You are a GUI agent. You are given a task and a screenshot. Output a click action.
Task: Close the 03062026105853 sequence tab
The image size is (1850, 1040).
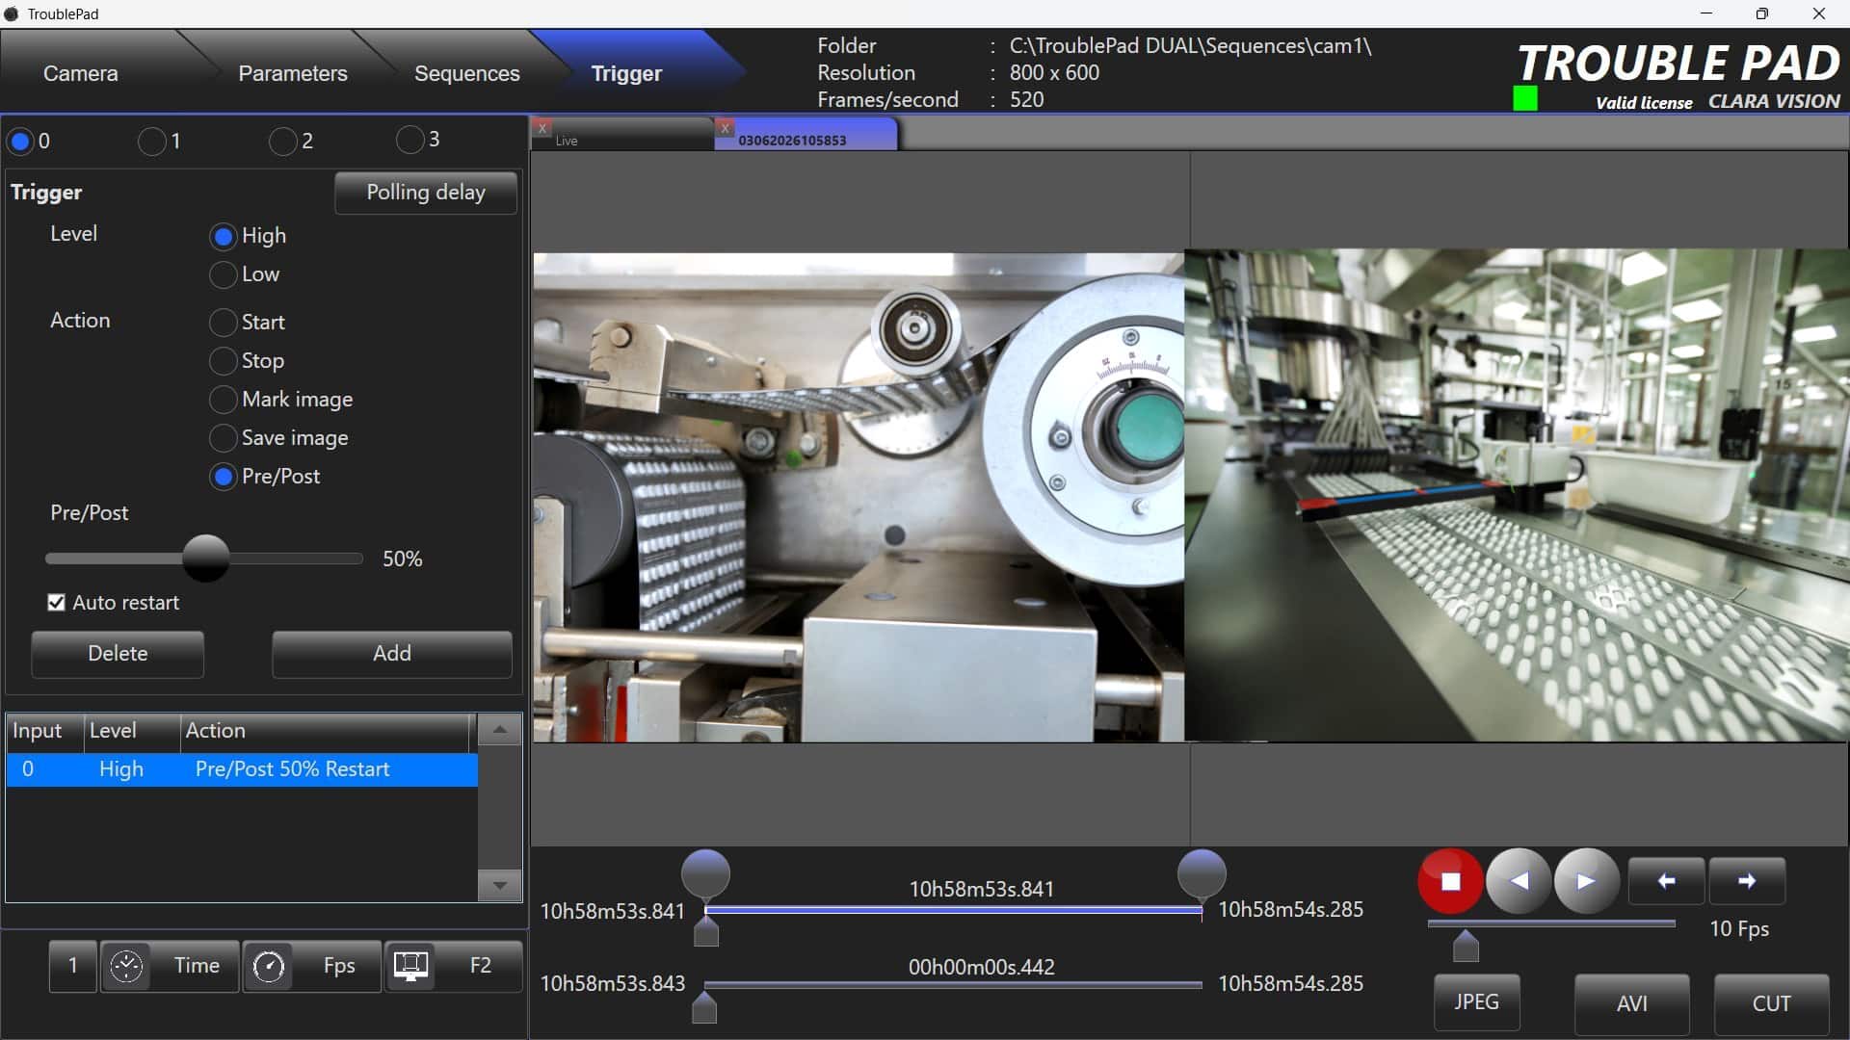coord(726,128)
